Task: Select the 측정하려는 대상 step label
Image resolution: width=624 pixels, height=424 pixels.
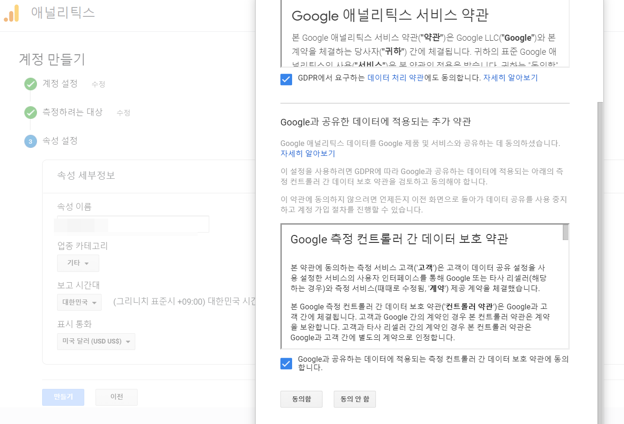Action: (73, 112)
